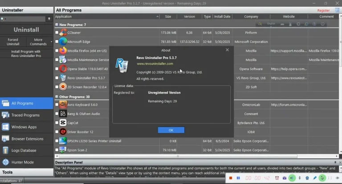Toggle the green cursor highlight in recorder bar

(322, 178)
